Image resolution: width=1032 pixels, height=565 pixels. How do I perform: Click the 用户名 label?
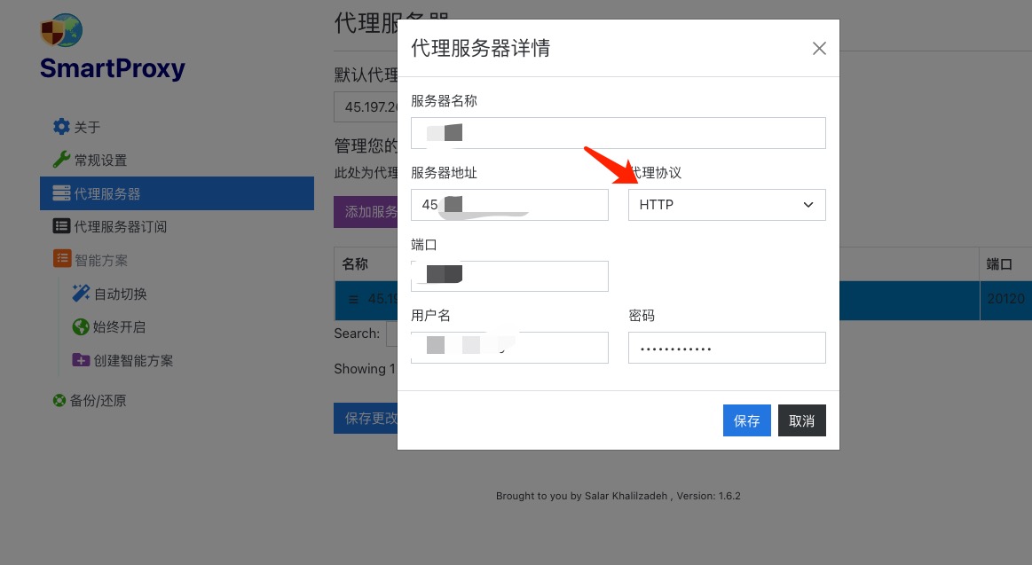[x=430, y=315]
